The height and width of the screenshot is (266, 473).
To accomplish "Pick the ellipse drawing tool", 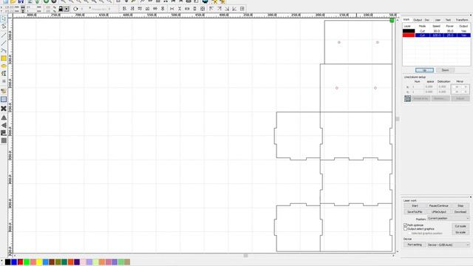I will tap(4, 66).
